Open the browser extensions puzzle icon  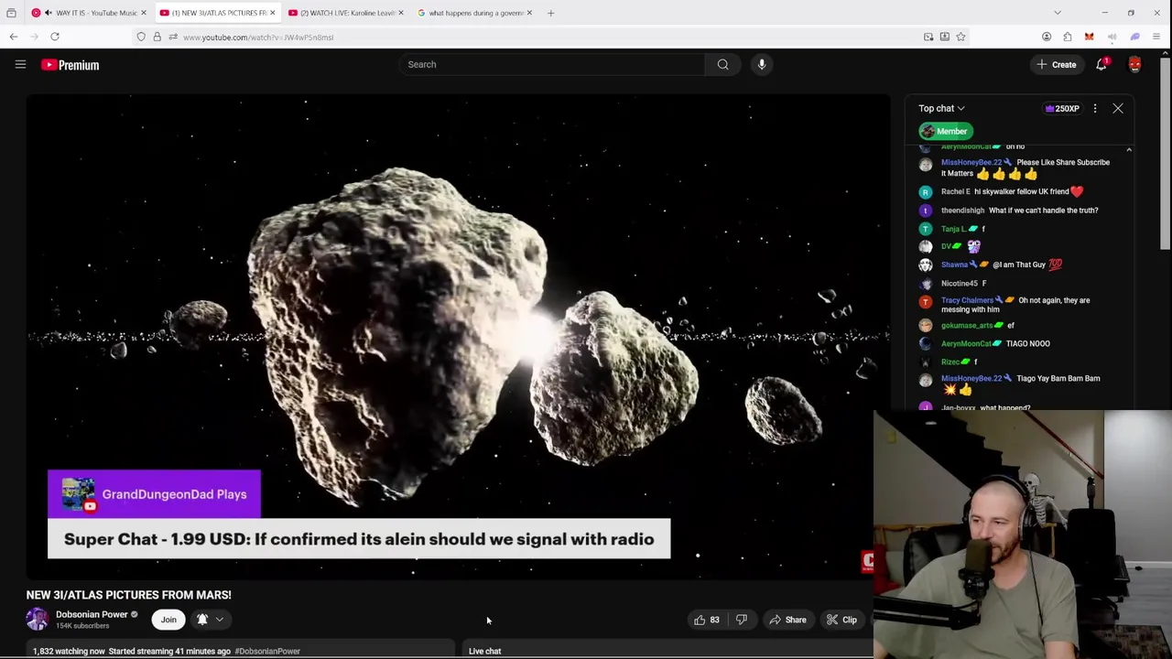tap(1068, 37)
